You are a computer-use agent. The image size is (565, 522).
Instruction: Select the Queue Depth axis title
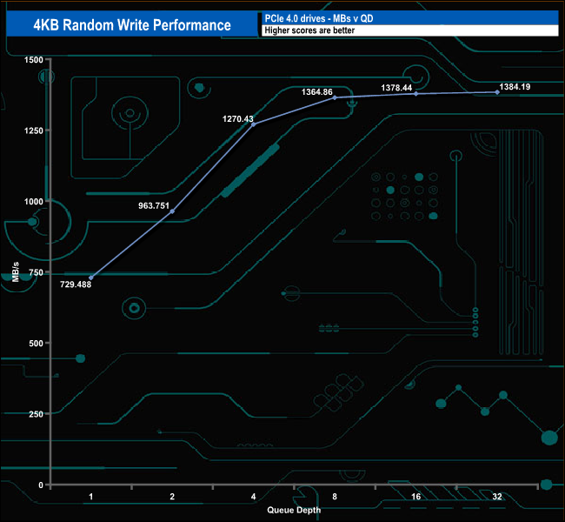pyautogui.click(x=294, y=510)
